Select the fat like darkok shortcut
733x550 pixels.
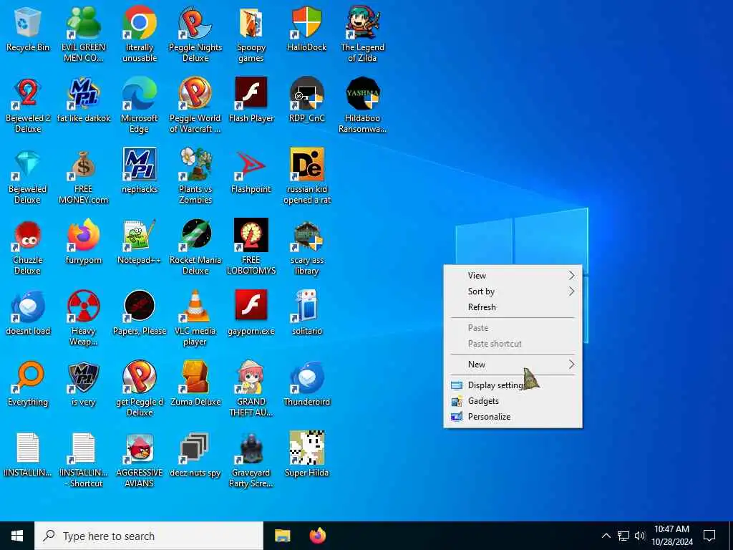click(84, 100)
